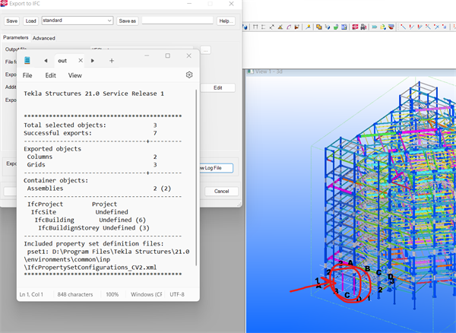Click the Load button
The image size is (456, 333).
point(30,21)
